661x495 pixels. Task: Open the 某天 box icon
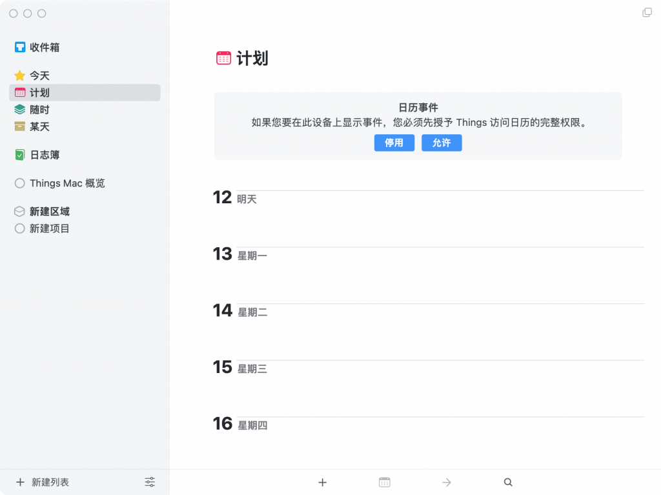[x=19, y=126]
